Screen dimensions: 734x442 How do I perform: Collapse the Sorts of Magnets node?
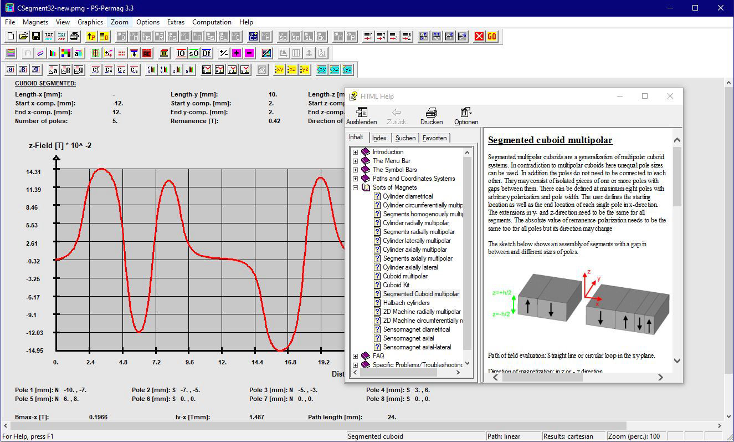click(355, 187)
